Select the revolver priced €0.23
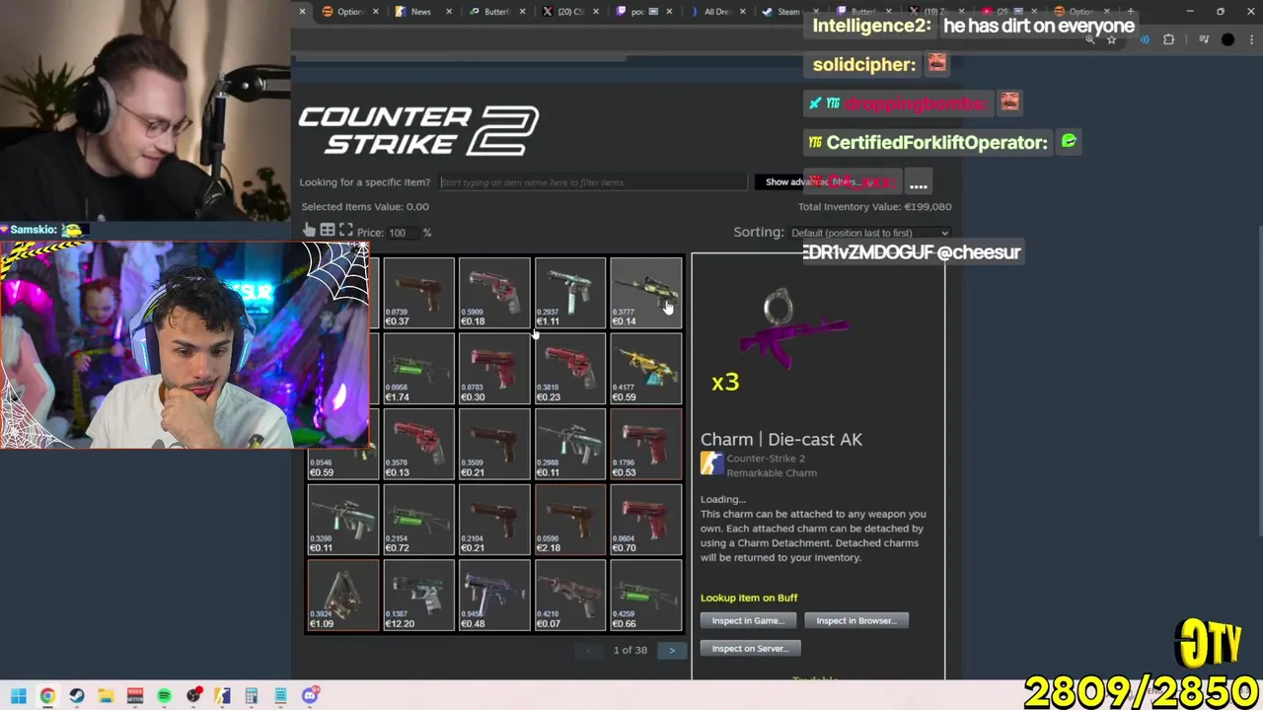This screenshot has width=1263, height=710. 569,369
